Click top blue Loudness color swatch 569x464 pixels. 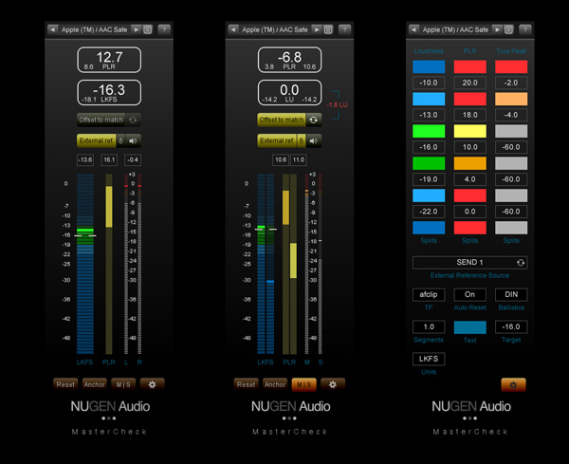[x=429, y=66]
